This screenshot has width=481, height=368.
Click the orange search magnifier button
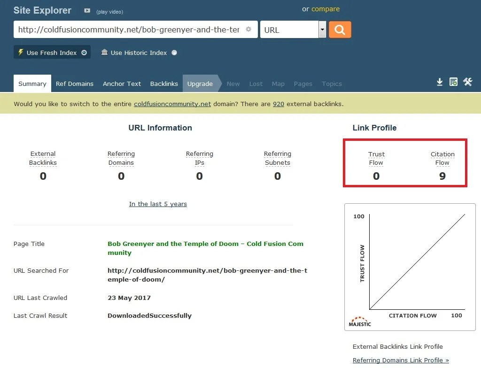[x=340, y=30]
